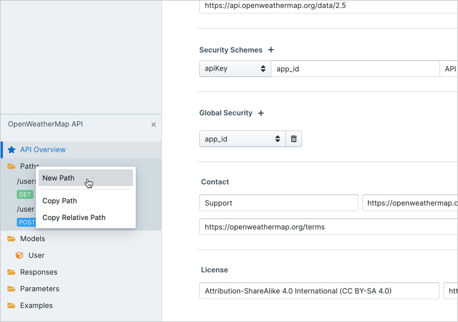Click the Models folder icon
The height and width of the screenshot is (322, 458).
click(12, 238)
